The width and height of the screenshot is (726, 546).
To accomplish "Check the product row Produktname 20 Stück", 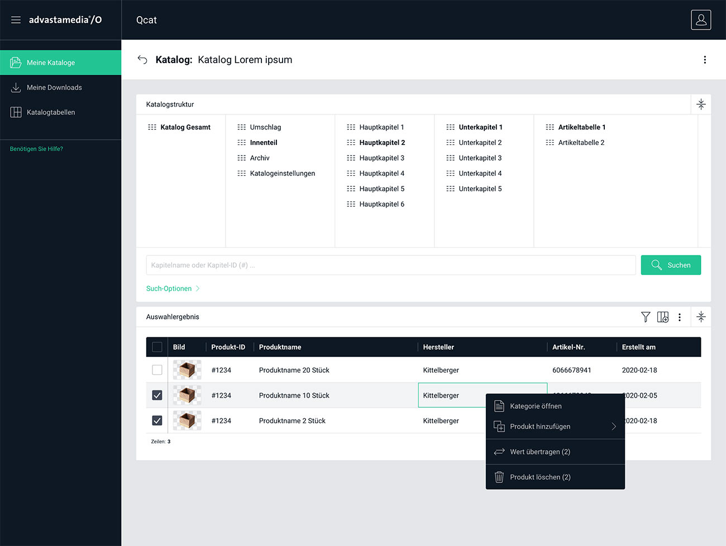I will [157, 369].
